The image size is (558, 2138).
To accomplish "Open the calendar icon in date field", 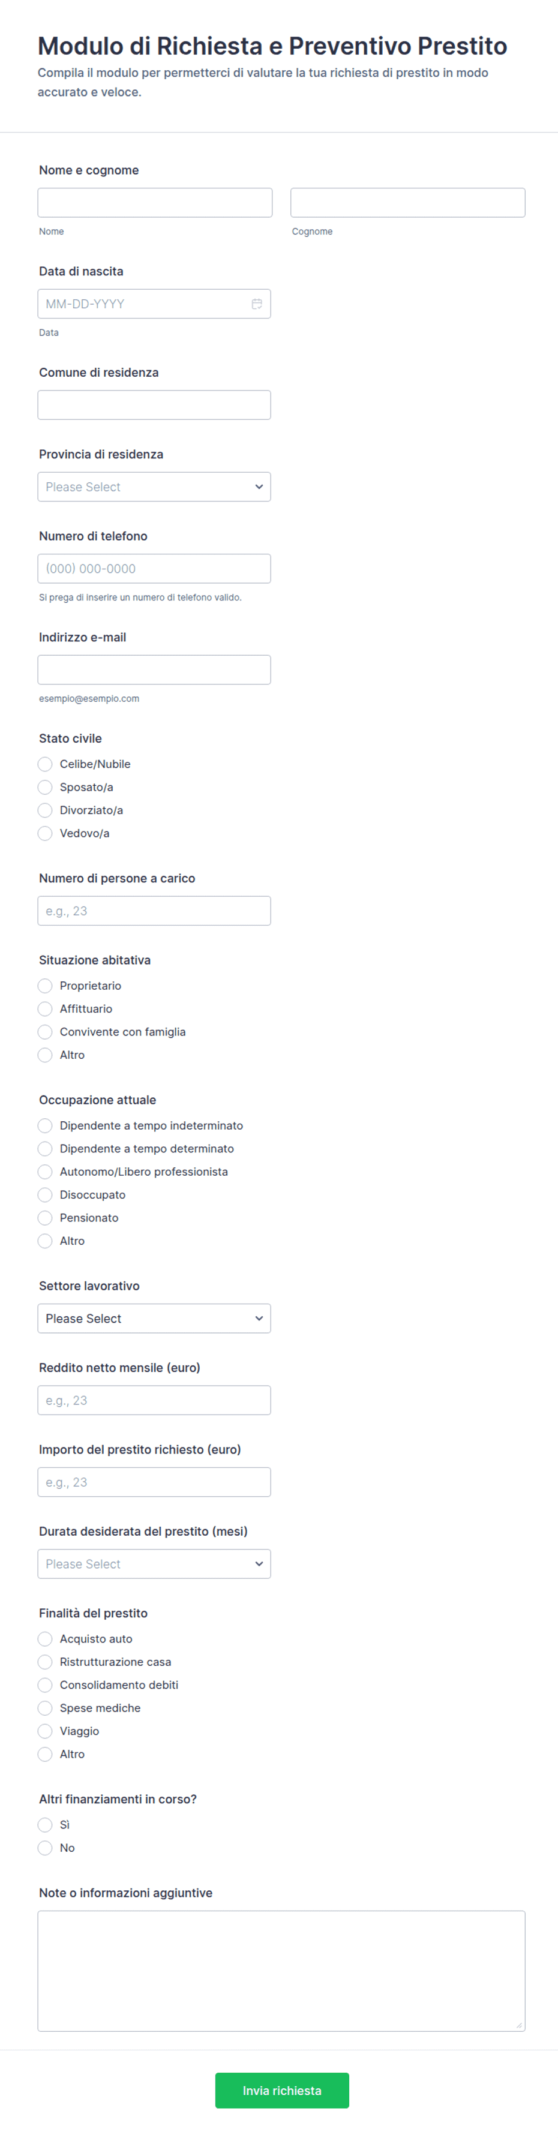I will point(257,304).
